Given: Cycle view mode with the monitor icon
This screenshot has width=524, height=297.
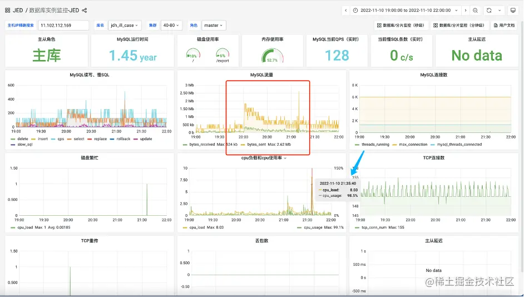Looking at the screenshot, I should point(513,11).
